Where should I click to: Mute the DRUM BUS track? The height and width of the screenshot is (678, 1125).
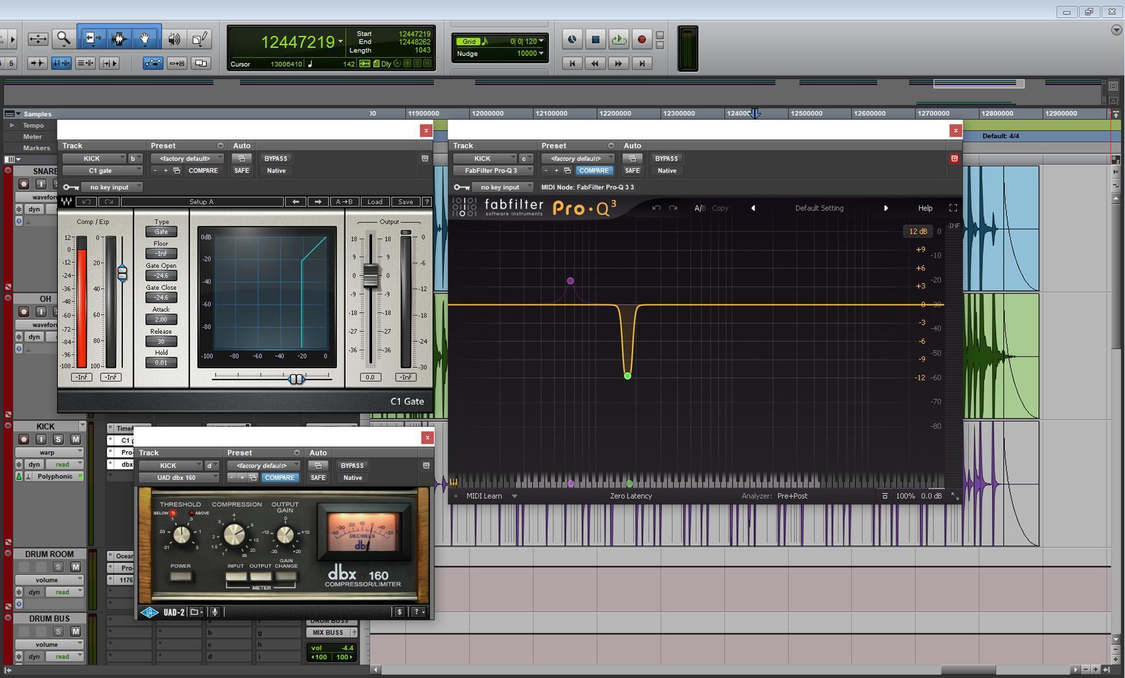[75, 631]
